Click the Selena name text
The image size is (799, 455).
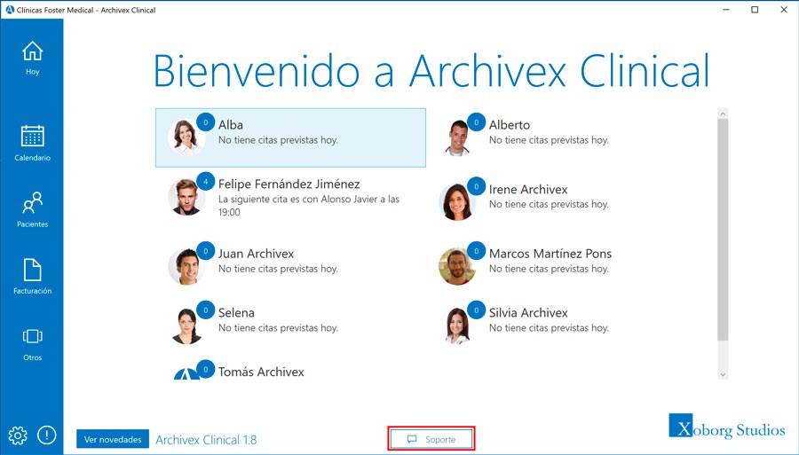(236, 313)
